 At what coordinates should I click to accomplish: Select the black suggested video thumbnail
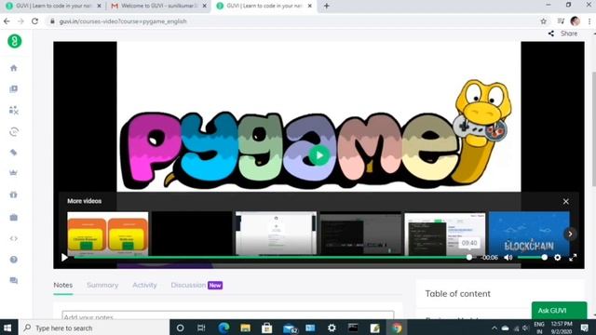tap(192, 234)
